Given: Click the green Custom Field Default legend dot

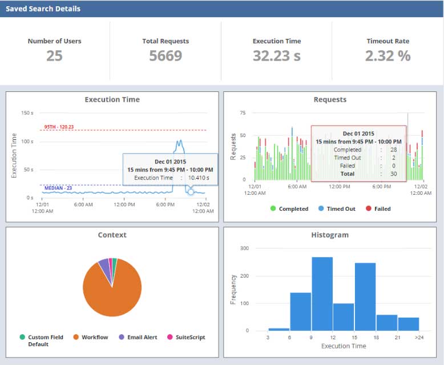Looking at the screenshot, I should 22,338.
